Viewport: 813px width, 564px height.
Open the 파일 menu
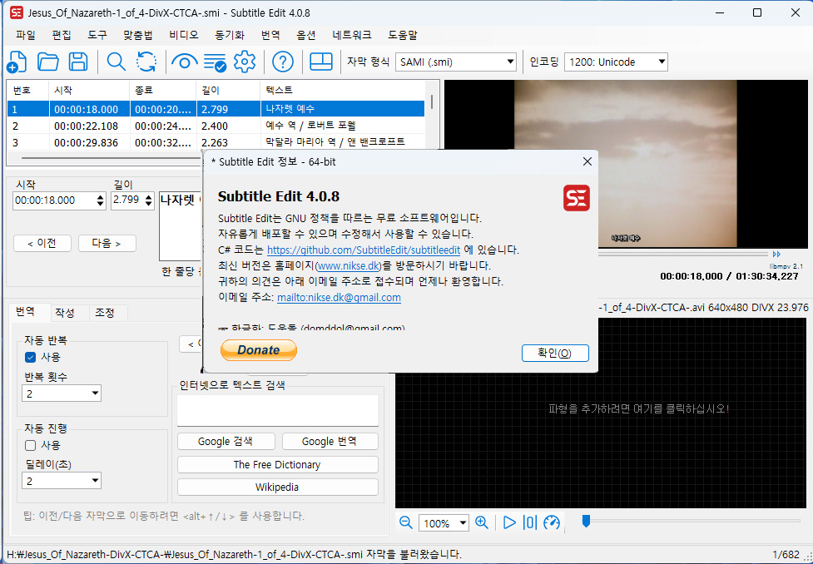pyautogui.click(x=26, y=35)
